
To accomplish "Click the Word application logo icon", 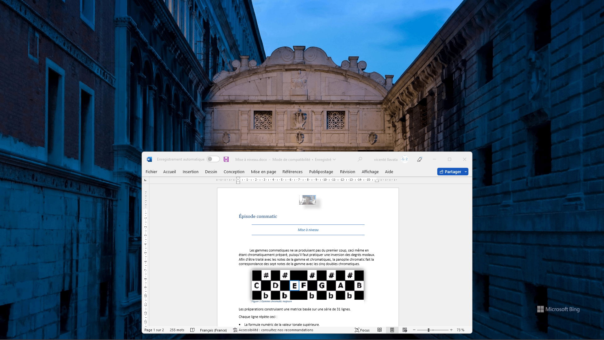I will (x=149, y=159).
